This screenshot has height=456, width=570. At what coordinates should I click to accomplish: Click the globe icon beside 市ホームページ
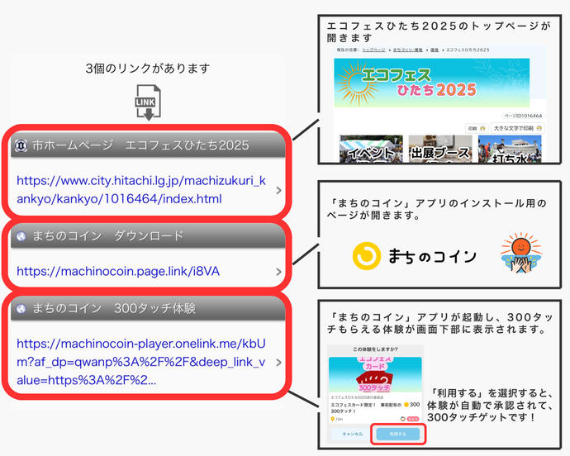[x=20, y=145]
